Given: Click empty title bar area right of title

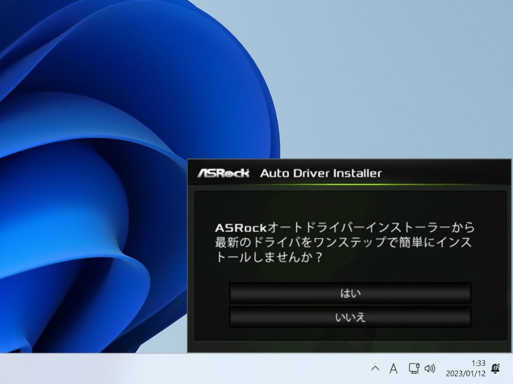Looking at the screenshot, I should tap(446, 173).
